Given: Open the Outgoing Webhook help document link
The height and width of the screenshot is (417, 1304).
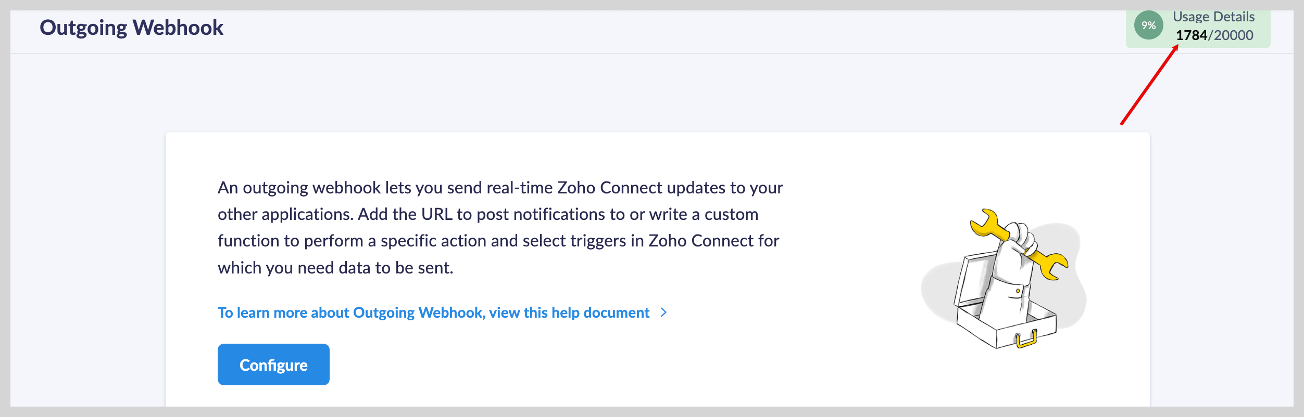Looking at the screenshot, I should (x=433, y=312).
